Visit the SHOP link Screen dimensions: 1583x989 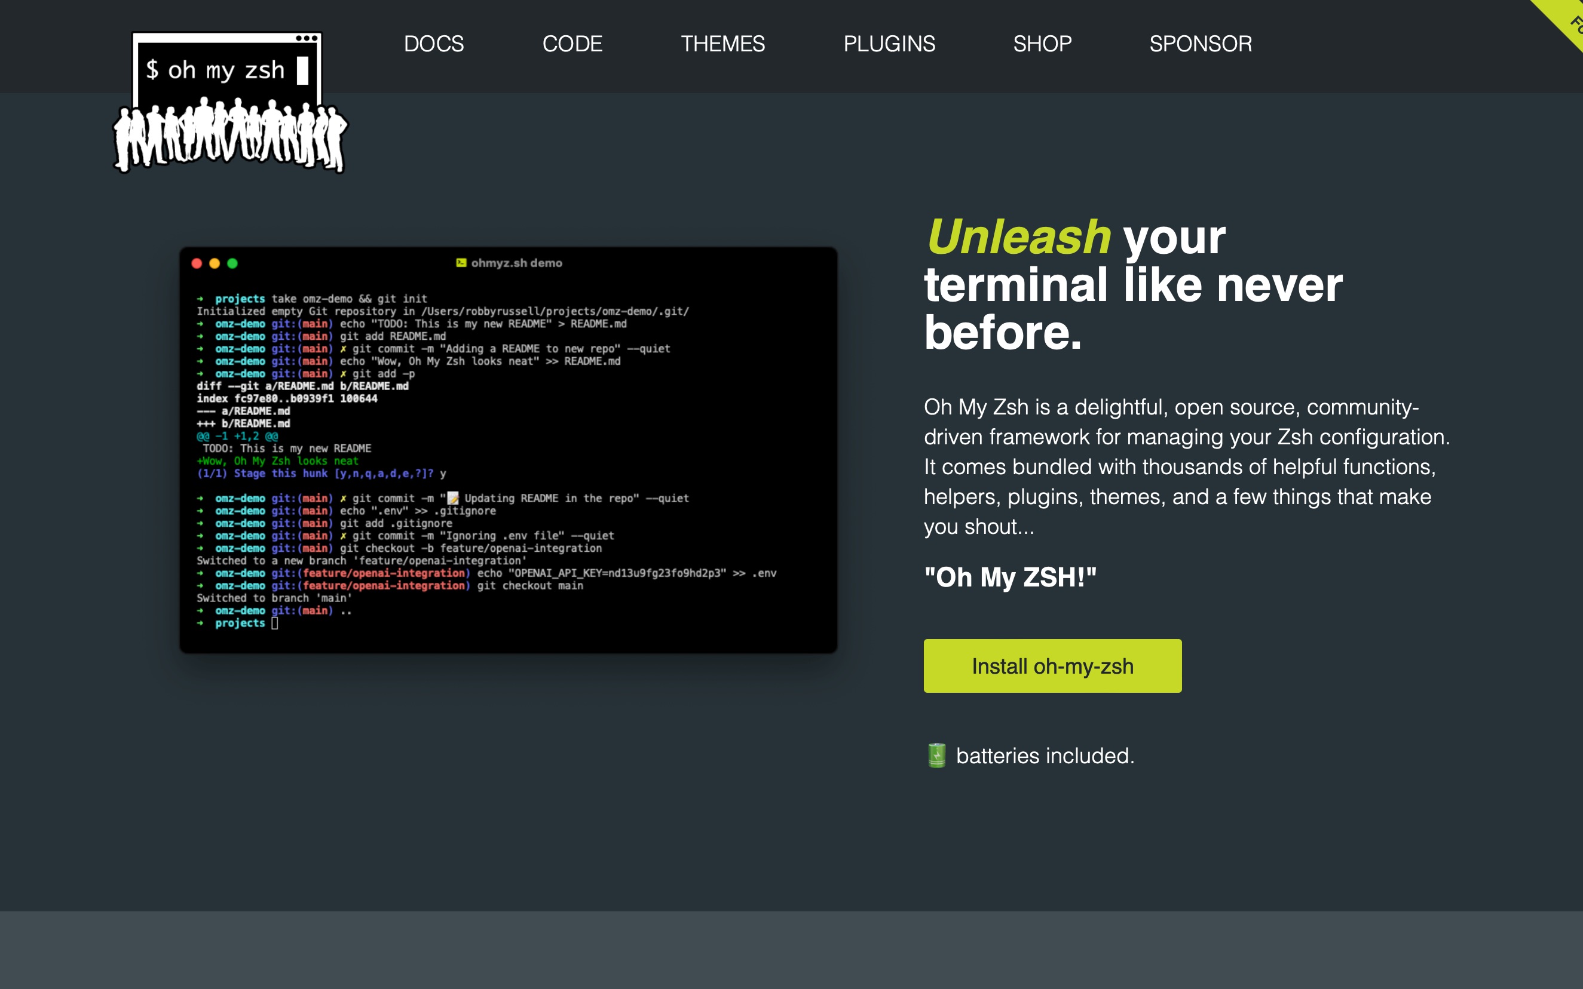click(1042, 44)
